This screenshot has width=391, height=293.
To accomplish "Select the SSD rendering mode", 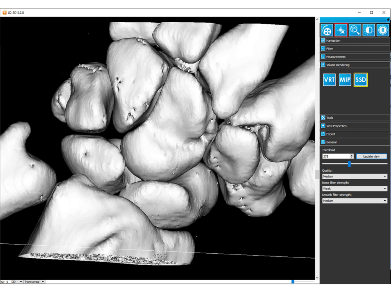I will (x=360, y=80).
